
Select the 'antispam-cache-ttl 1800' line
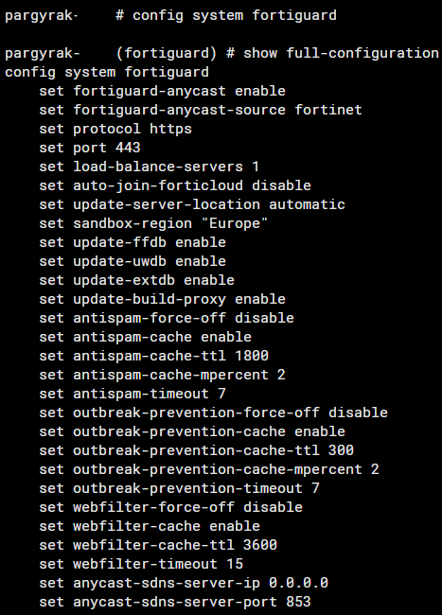[153, 356]
